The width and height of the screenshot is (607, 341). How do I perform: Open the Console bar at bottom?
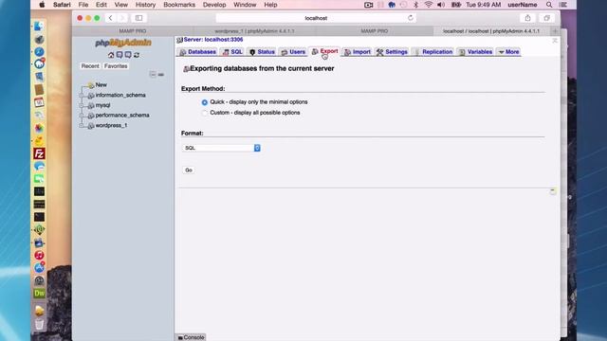tap(191, 337)
